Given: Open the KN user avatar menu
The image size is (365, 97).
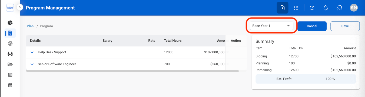Looking at the screenshot, I should [354, 8].
